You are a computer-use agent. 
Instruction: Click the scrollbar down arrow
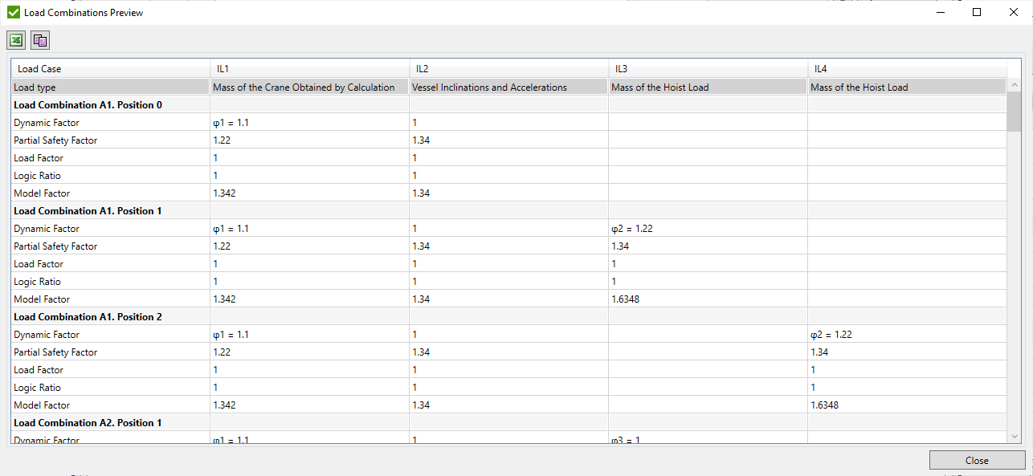click(x=1014, y=436)
